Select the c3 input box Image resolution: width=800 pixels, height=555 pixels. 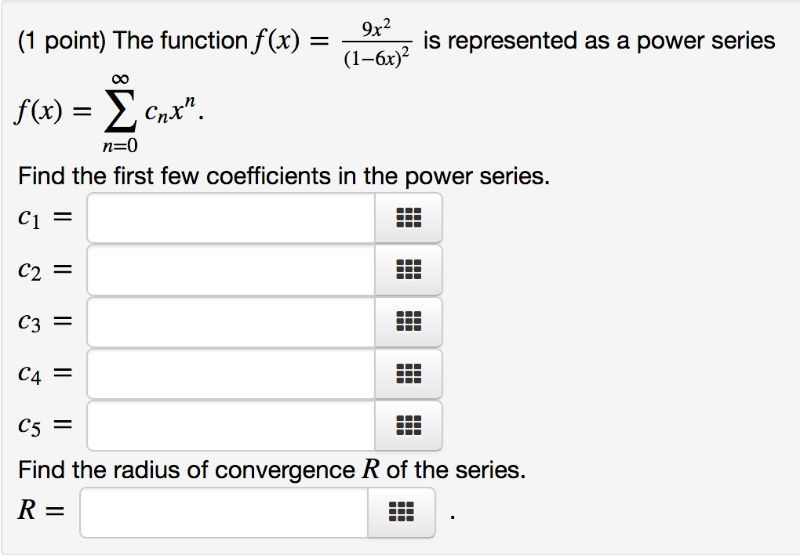click(x=231, y=321)
